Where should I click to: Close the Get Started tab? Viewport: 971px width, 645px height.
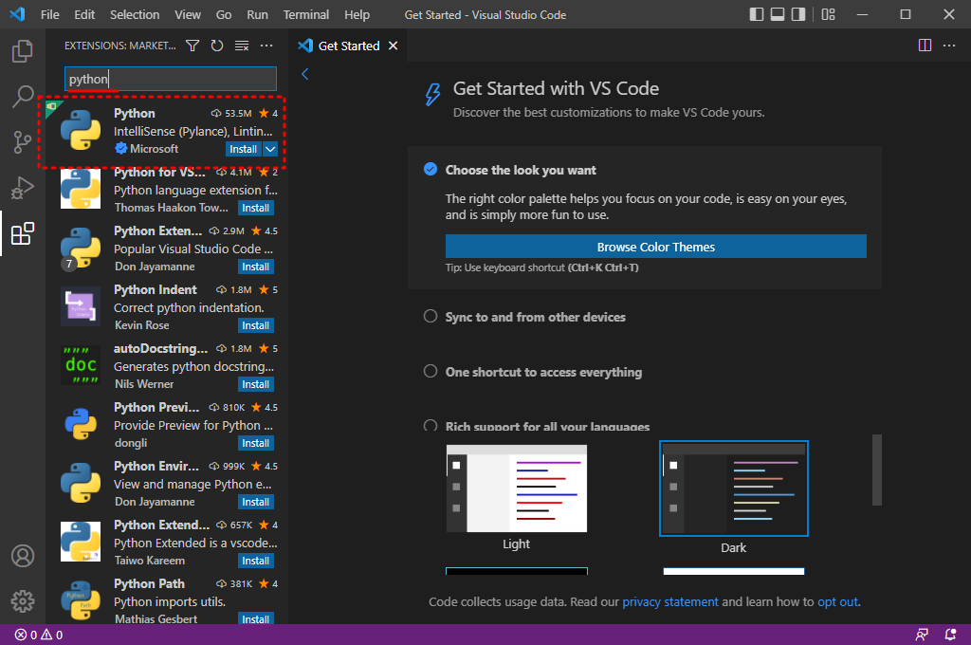393,46
